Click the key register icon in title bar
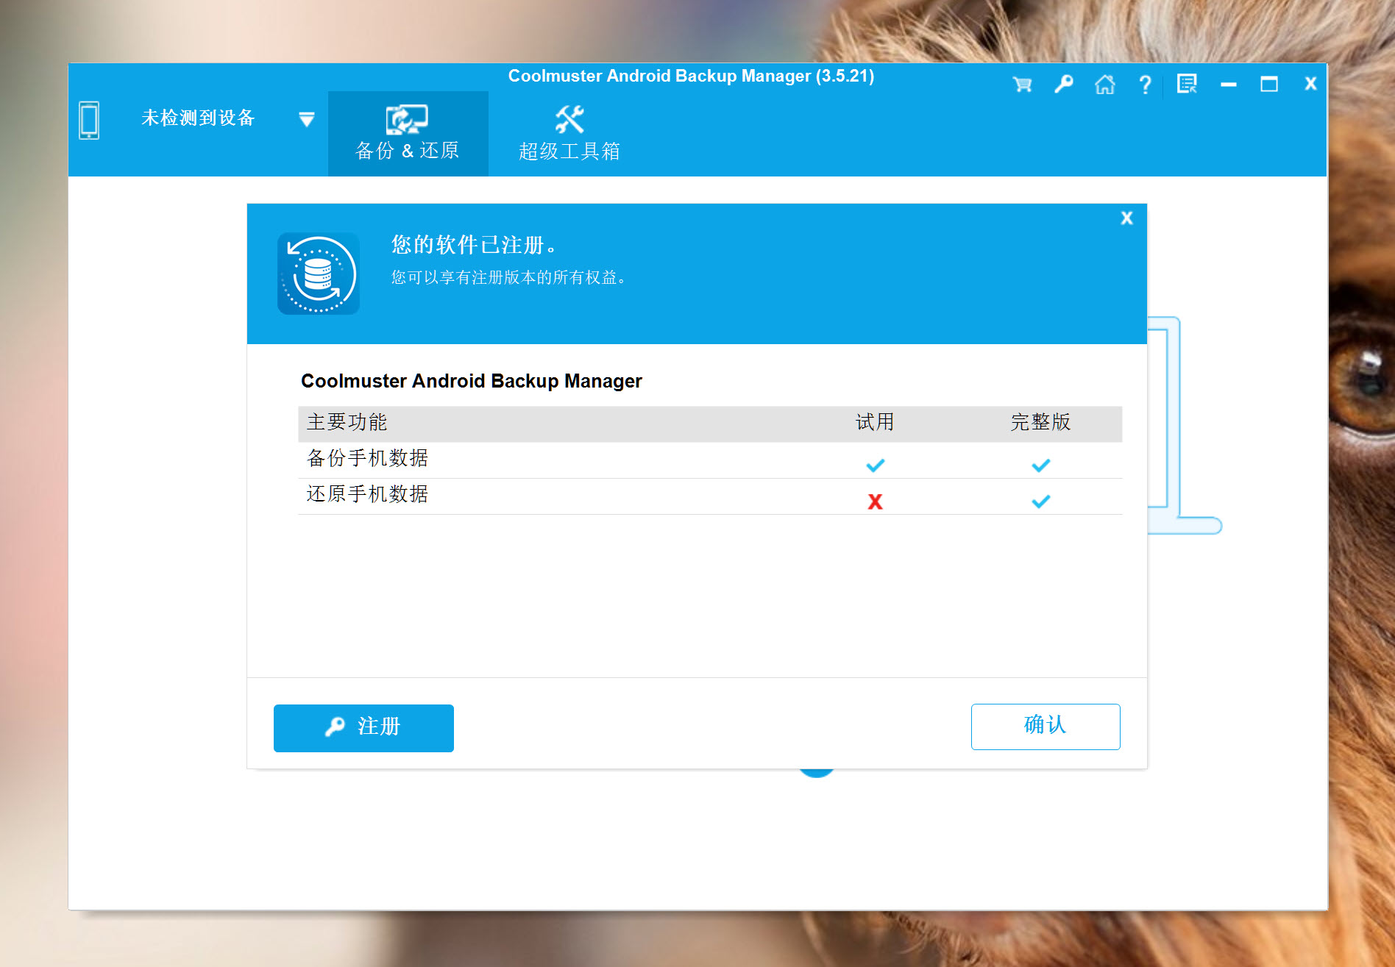This screenshot has height=967, width=1395. point(1063,85)
